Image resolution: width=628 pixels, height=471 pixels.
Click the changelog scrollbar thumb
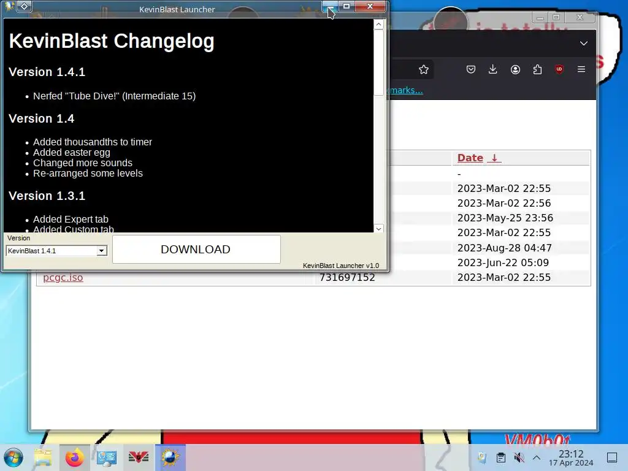(378, 63)
